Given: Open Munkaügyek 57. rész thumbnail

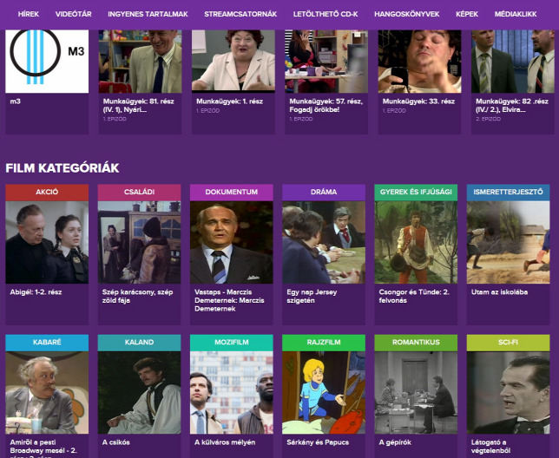Looking at the screenshot, I should coord(326,62).
